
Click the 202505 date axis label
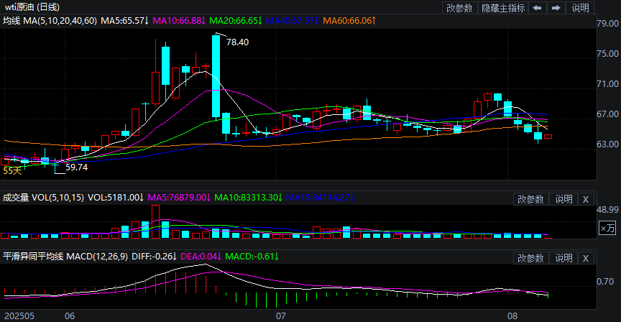coord(19,316)
